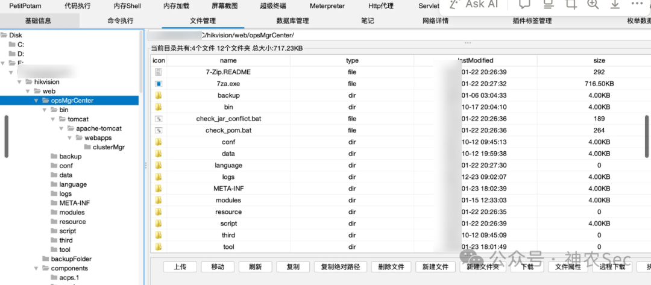Collapse the webapps tree node
This screenshot has height=285, width=651.
click(69, 138)
